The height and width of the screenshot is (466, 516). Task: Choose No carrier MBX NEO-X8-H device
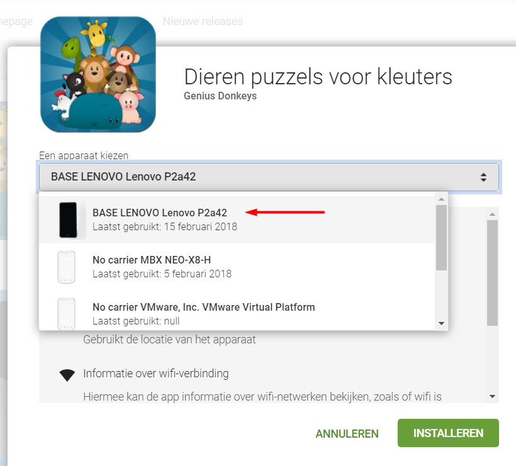click(x=237, y=267)
